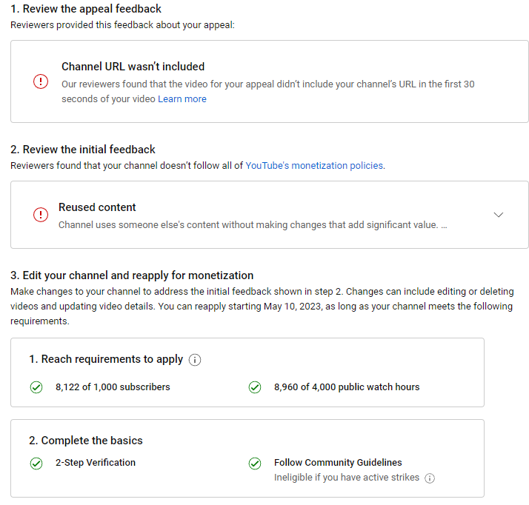The image size is (529, 505).
Task: Click the 1. Review the appeal feedback heading
Action: (86, 9)
